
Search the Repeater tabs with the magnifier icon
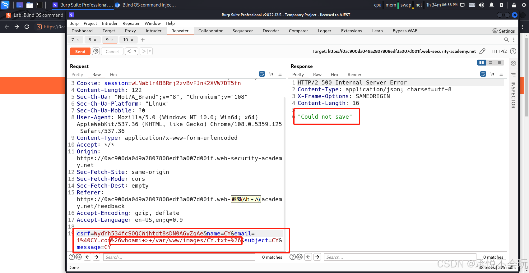point(506,40)
